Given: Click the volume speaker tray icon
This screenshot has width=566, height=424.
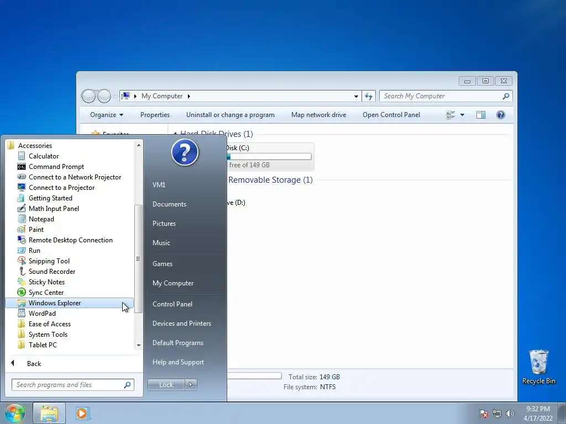Looking at the screenshot, I should [x=510, y=414].
